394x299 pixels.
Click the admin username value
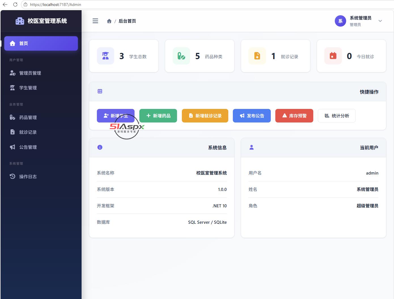point(372,173)
